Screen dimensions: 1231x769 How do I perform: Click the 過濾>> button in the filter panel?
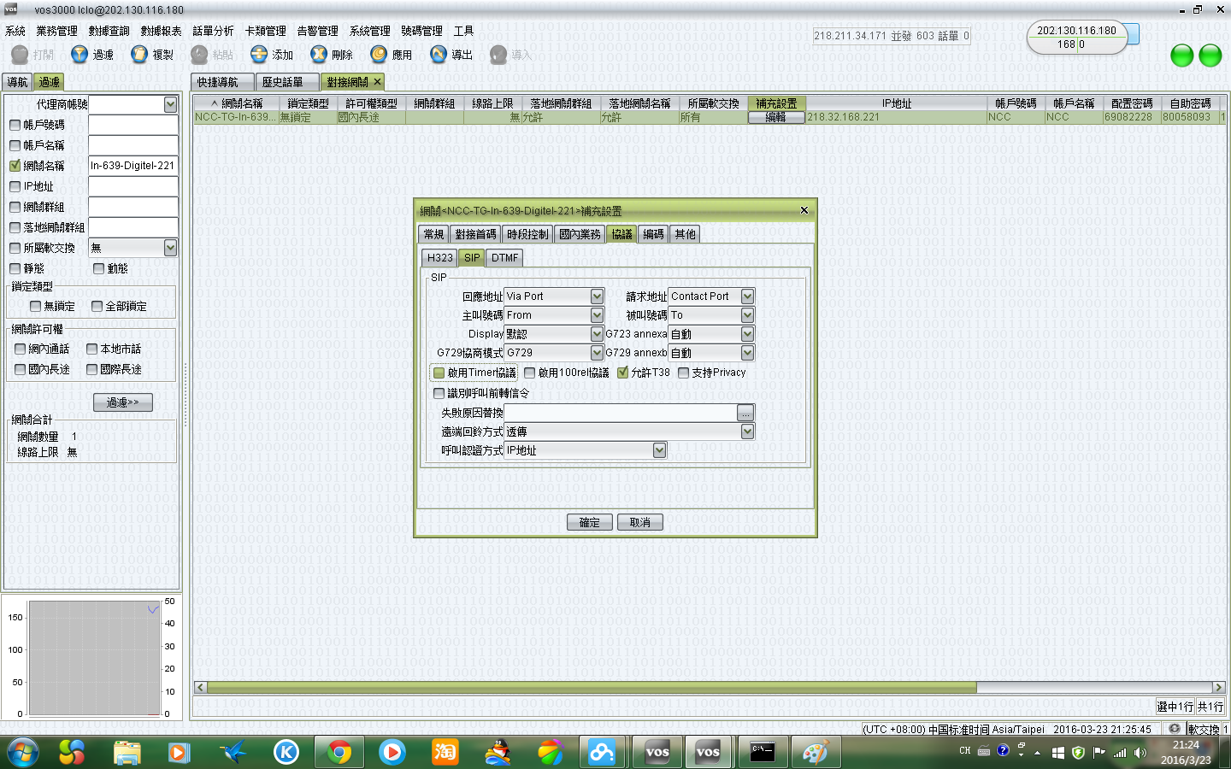click(122, 402)
